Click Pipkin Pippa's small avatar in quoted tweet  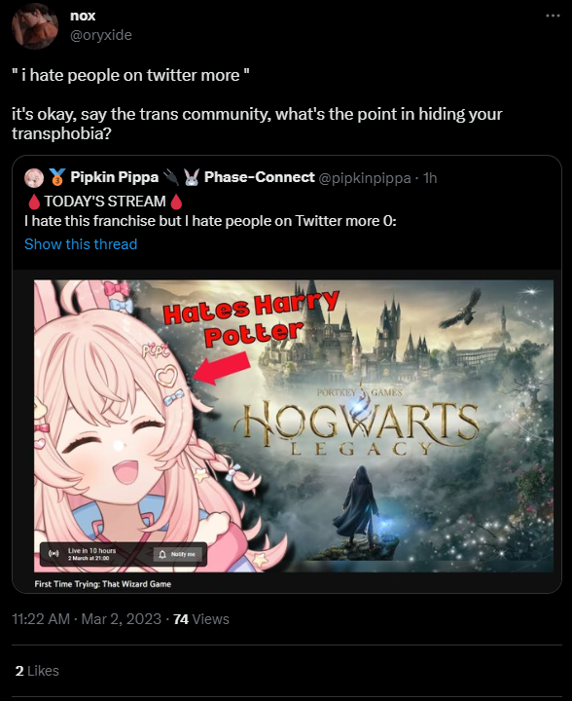33,178
